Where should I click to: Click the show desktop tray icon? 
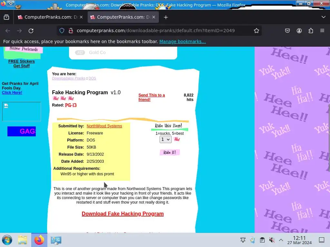coord(322,240)
